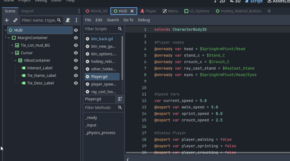Toggle visibility of the HUD root node

pos(76,30)
